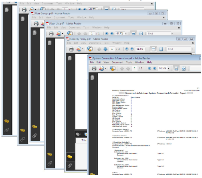
Task: Open Document menu in System Connection Information window
Action: point(117,62)
